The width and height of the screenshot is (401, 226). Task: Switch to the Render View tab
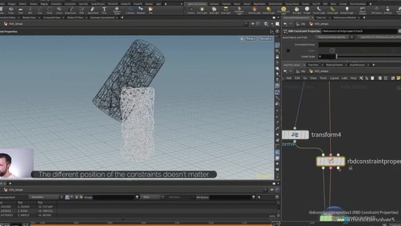29,18
